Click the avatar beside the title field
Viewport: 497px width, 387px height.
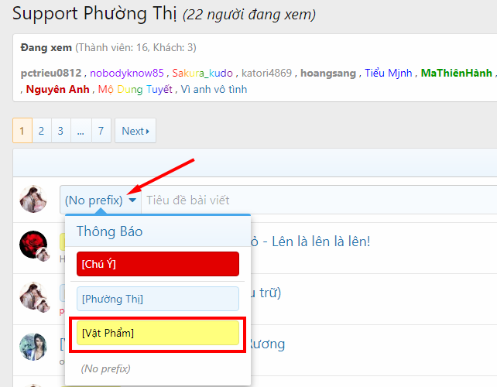tap(33, 199)
